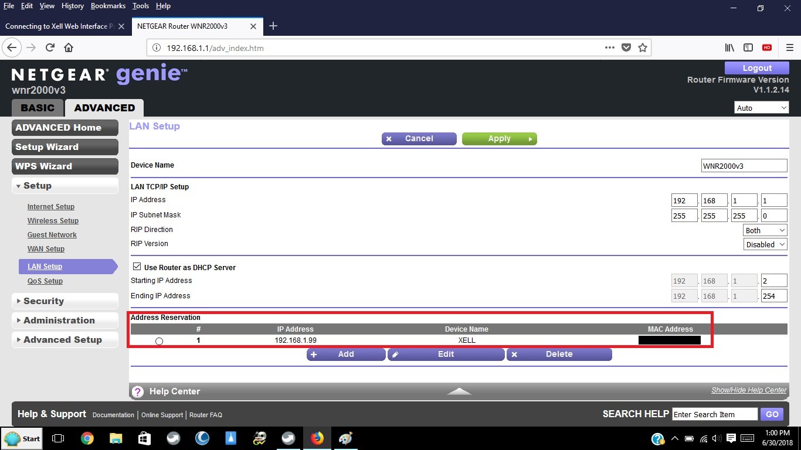Expand the Security sidebar section
Screen dimensions: 801x450
[x=65, y=301]
